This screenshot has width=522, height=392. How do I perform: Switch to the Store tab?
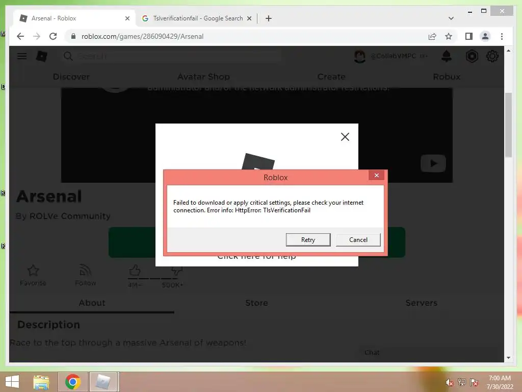(256, 303)
